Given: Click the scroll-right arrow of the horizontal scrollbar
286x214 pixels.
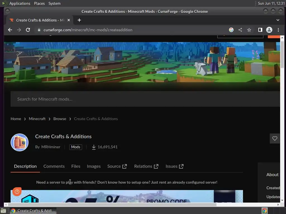Looking at the screenshot, I should tap(278, 205).
